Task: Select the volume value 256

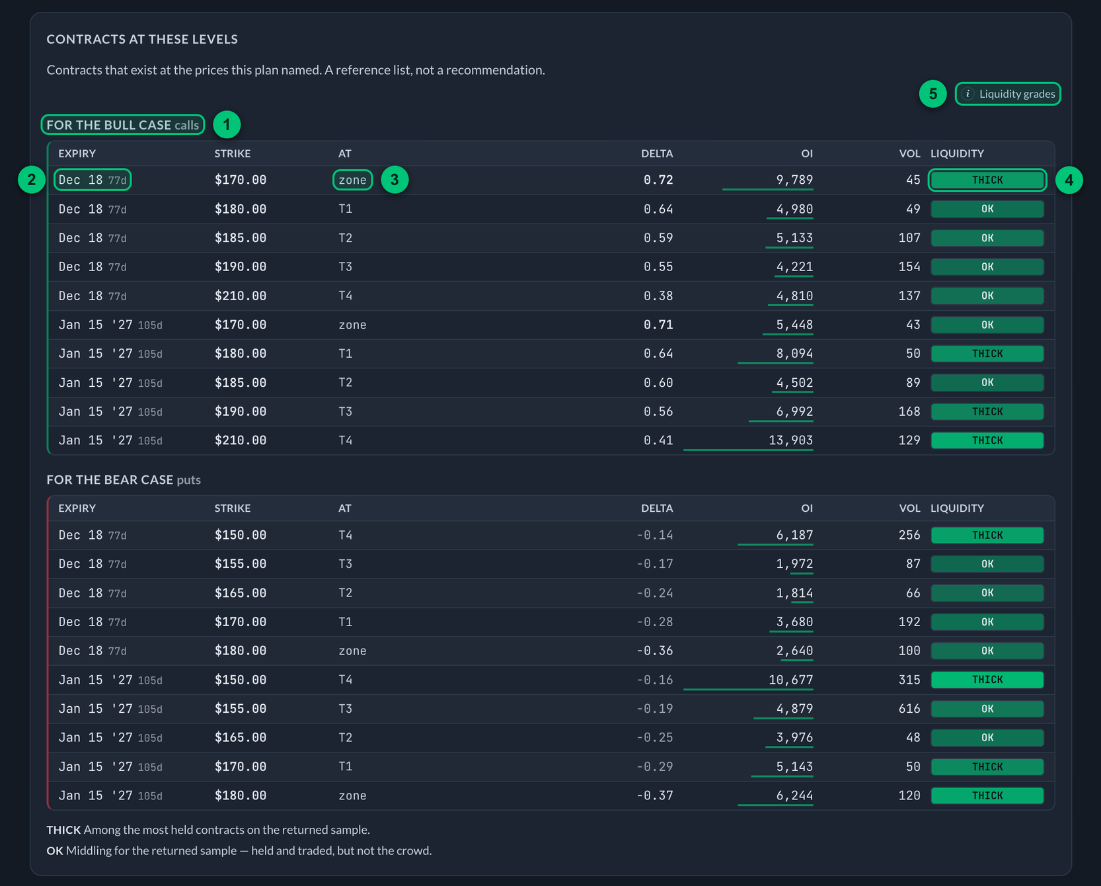Action: point(909,535)
